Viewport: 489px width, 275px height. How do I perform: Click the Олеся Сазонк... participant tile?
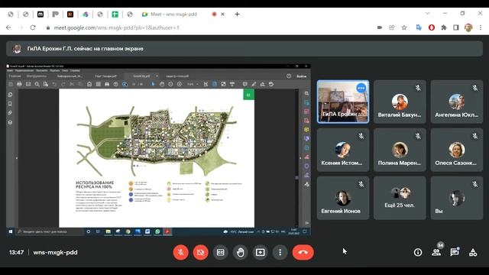[x=457, y=150]
